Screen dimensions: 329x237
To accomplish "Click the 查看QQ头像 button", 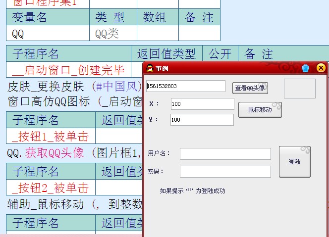I will (x=250, y=88).
